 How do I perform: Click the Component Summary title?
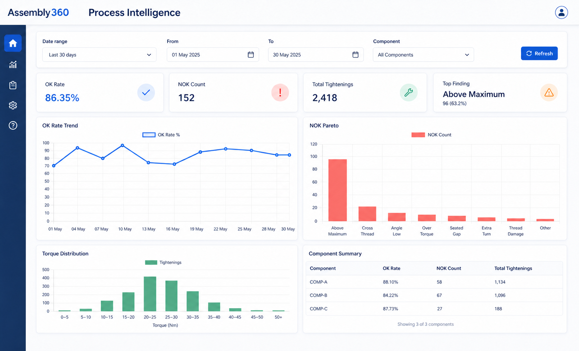coord(335,254)
